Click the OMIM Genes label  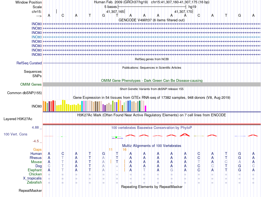[x=31, y=84]
